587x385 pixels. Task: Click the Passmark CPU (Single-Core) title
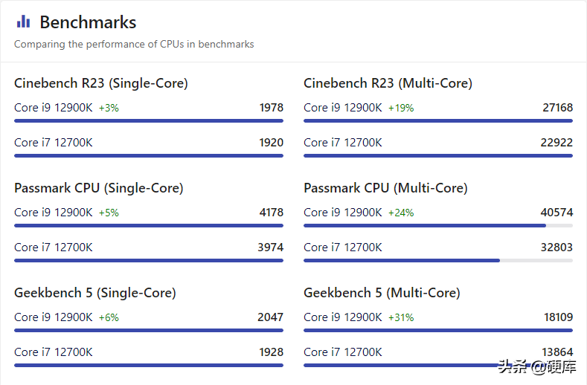click(98, 188)
